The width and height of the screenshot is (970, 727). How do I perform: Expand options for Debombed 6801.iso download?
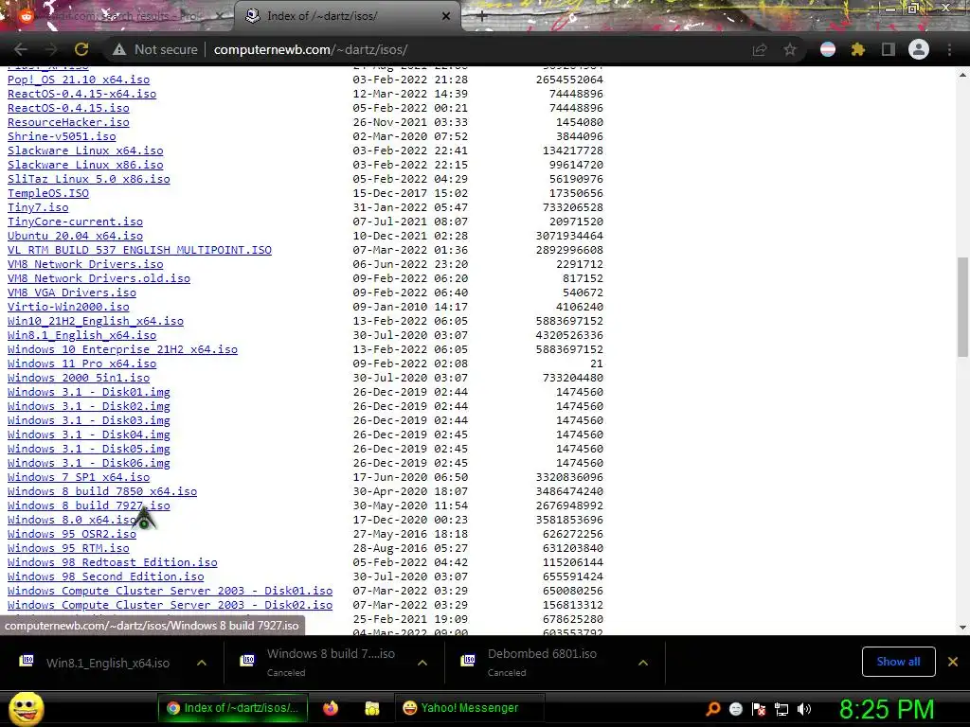pyautogui.click(x=643, y=663)
